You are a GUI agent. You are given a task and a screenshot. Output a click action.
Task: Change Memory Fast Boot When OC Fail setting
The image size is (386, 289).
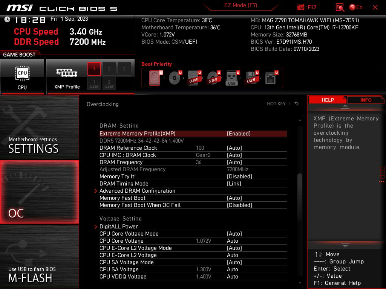coord(193,205)
